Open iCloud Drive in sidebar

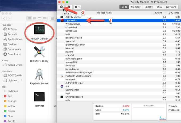(x=15, y=65)
